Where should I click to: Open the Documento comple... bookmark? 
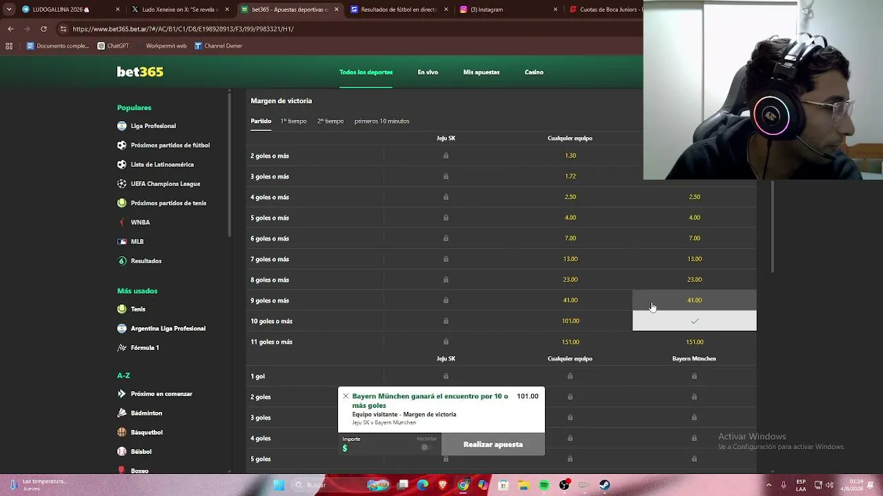(58, 46)
